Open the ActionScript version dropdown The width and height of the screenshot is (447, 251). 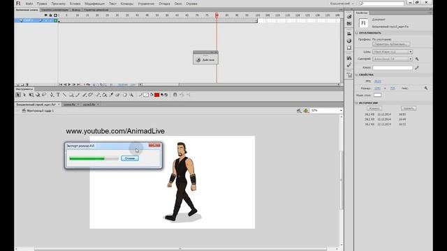393,59
